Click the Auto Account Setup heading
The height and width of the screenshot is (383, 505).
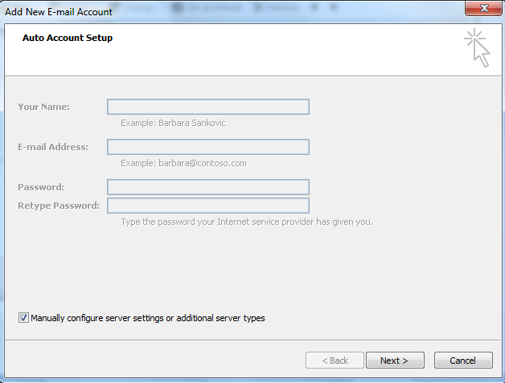(x=68, y=38)
